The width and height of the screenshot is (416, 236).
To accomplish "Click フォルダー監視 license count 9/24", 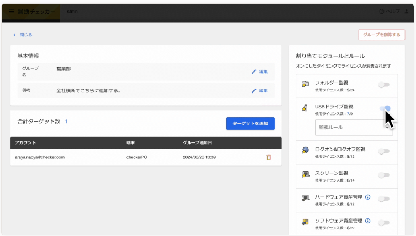I will pos(350,90).
